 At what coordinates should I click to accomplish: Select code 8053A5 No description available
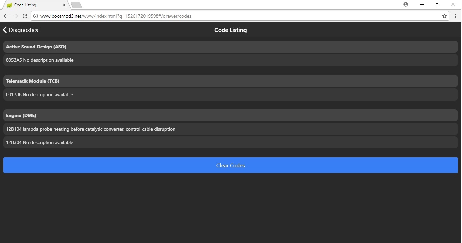[x=231, y=60]
